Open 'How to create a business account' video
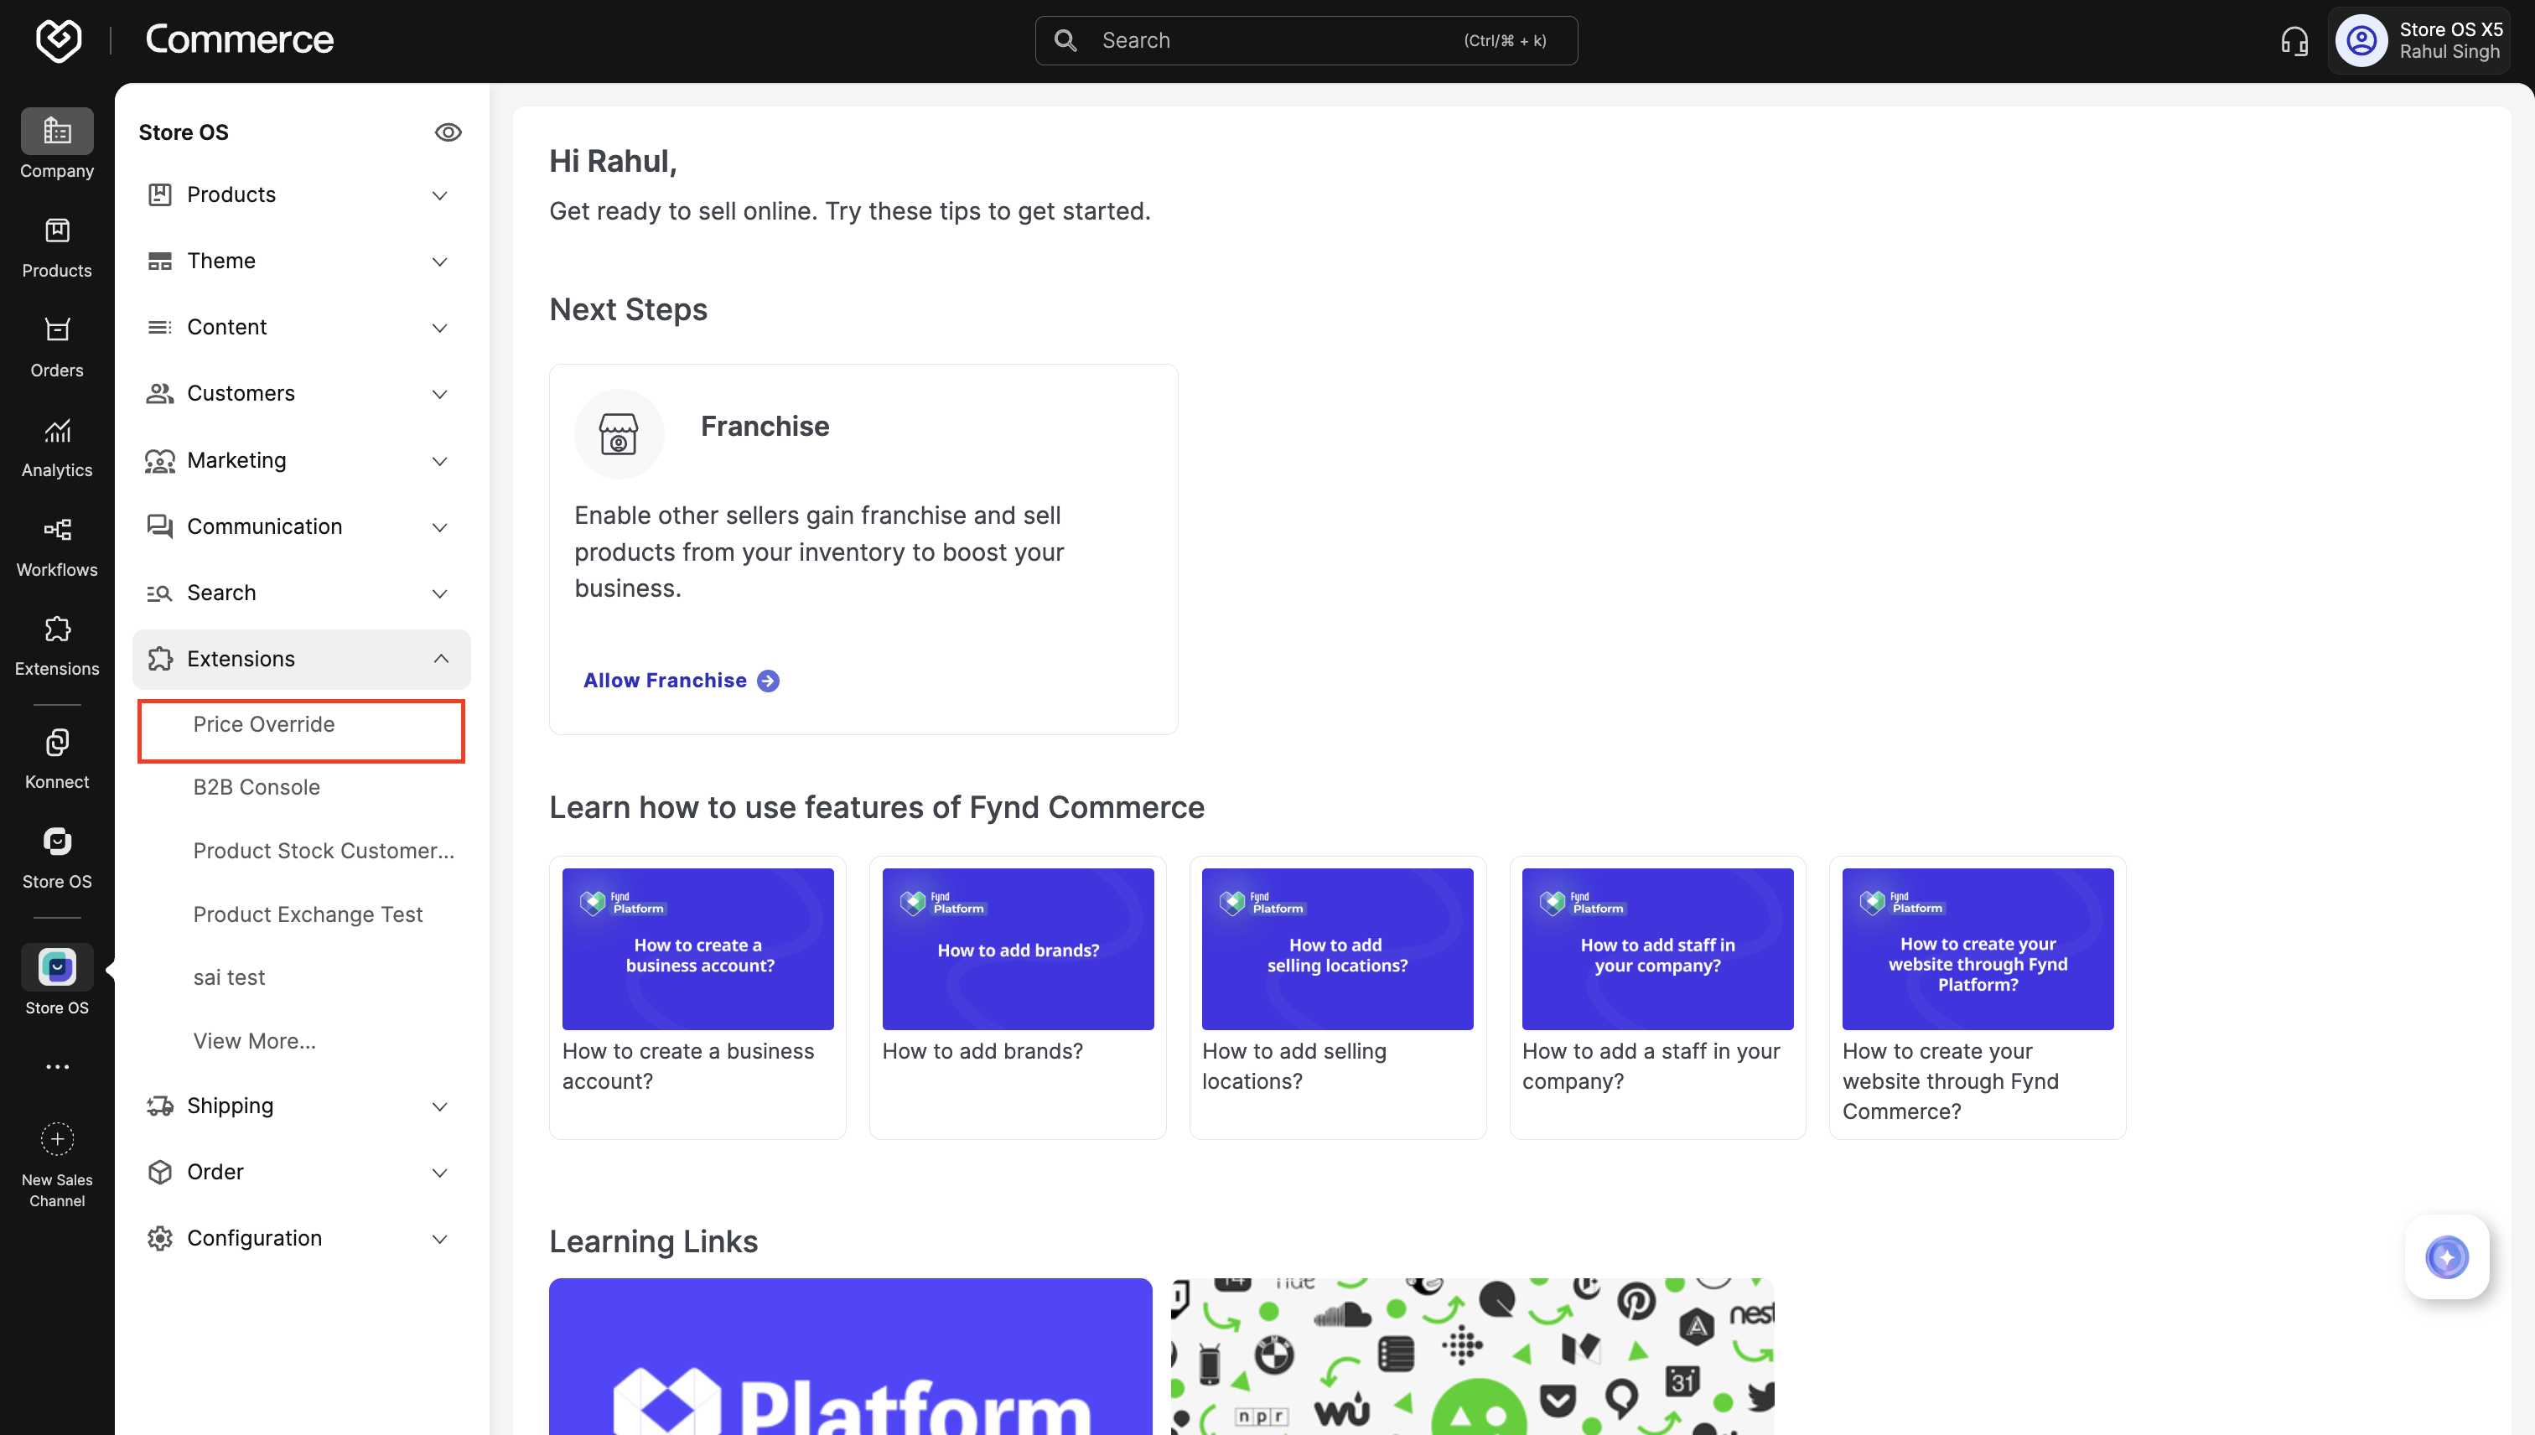 [x=697, y=997]
